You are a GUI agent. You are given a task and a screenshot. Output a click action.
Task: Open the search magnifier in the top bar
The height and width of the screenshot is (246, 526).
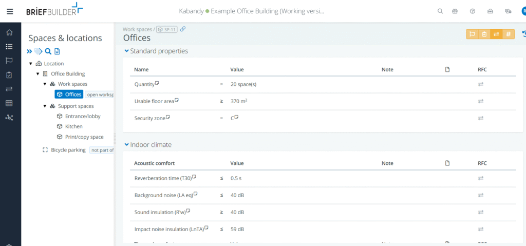pos(440,11)
